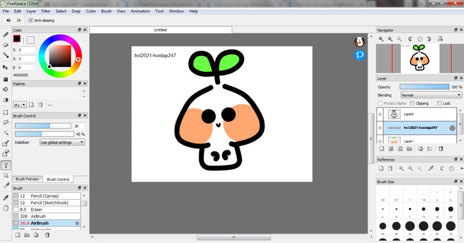
Task: Switch to the Brush Control tab
Action: 58,180
